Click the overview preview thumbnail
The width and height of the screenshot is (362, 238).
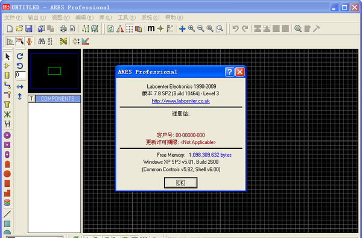[x=54, y=71]
